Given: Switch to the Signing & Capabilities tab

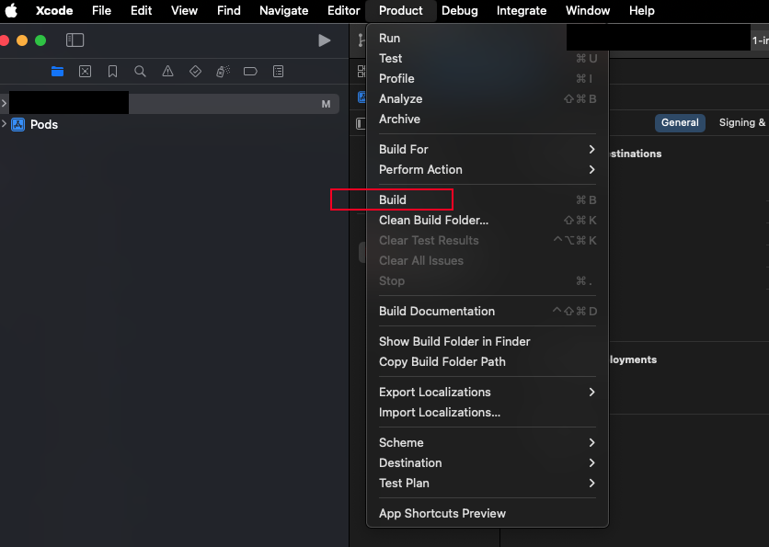Looking at the screenshot, I should [741, 122].
